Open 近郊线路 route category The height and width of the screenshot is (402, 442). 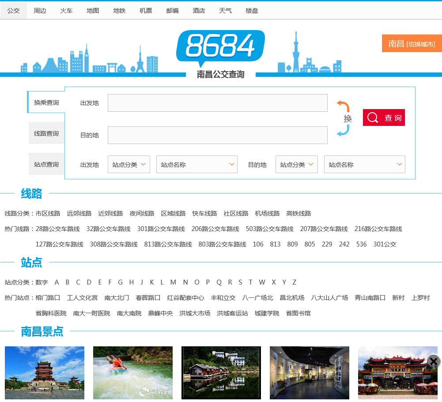point(110,213)
